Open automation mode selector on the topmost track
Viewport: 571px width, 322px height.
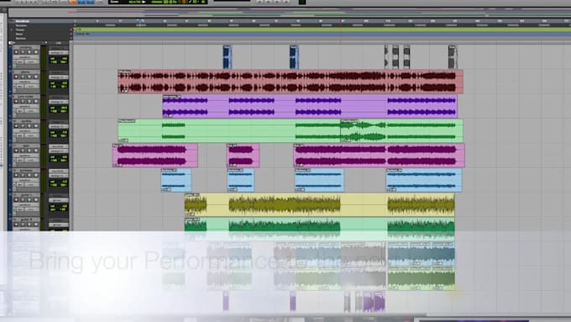tap(32, 61)
